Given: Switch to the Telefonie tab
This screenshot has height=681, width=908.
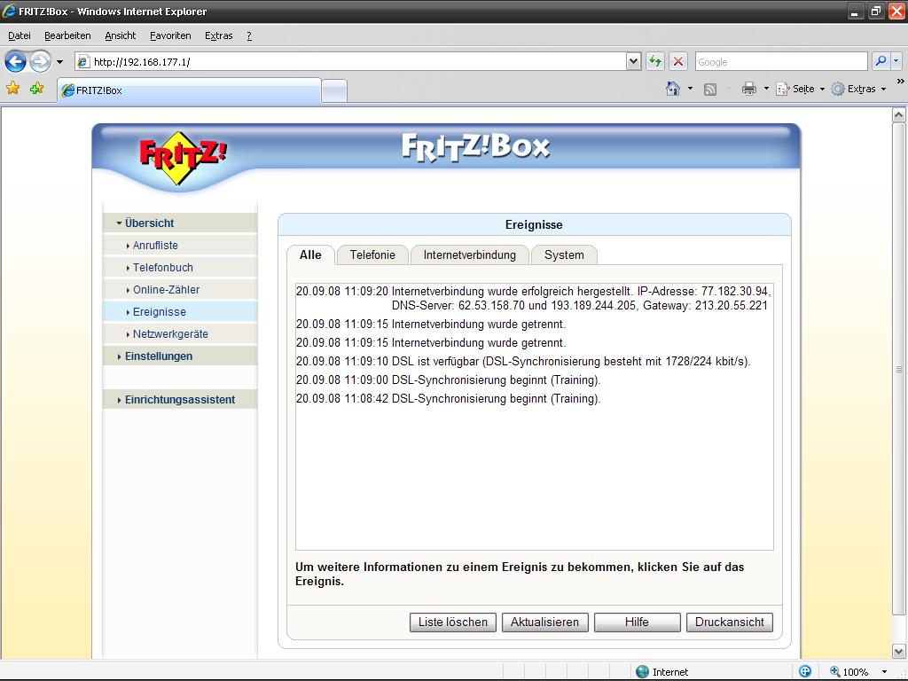Looking at the screenshot, I should click(372, 254).
